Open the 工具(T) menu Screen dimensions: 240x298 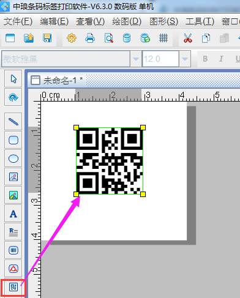(200, 21)
